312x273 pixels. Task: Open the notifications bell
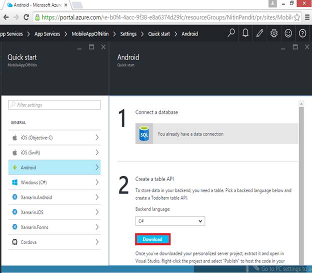tap(245, 33)
